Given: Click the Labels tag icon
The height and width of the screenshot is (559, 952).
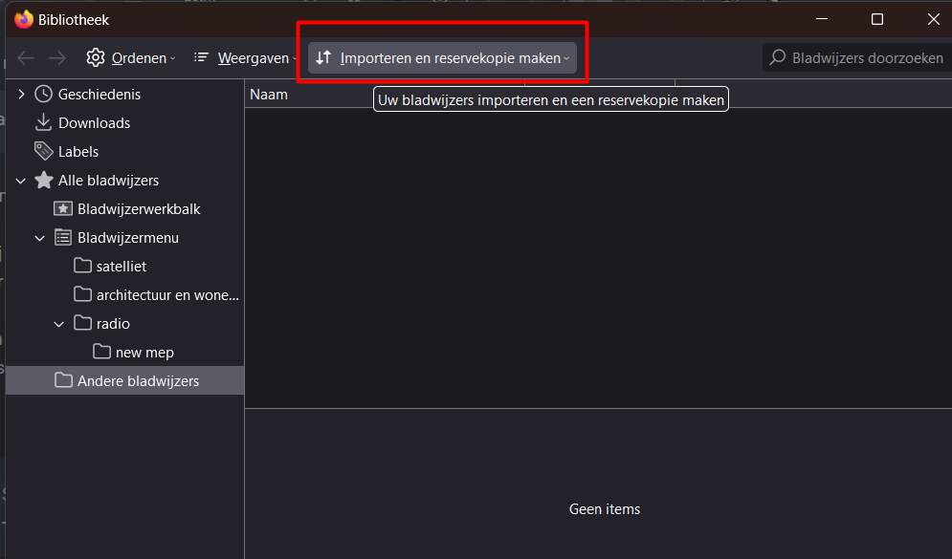Looking at the screenshot, I should [44, 151].
